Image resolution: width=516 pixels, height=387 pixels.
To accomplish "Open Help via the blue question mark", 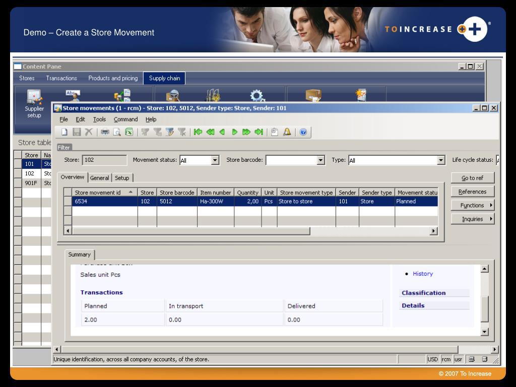I will (303, 132).
